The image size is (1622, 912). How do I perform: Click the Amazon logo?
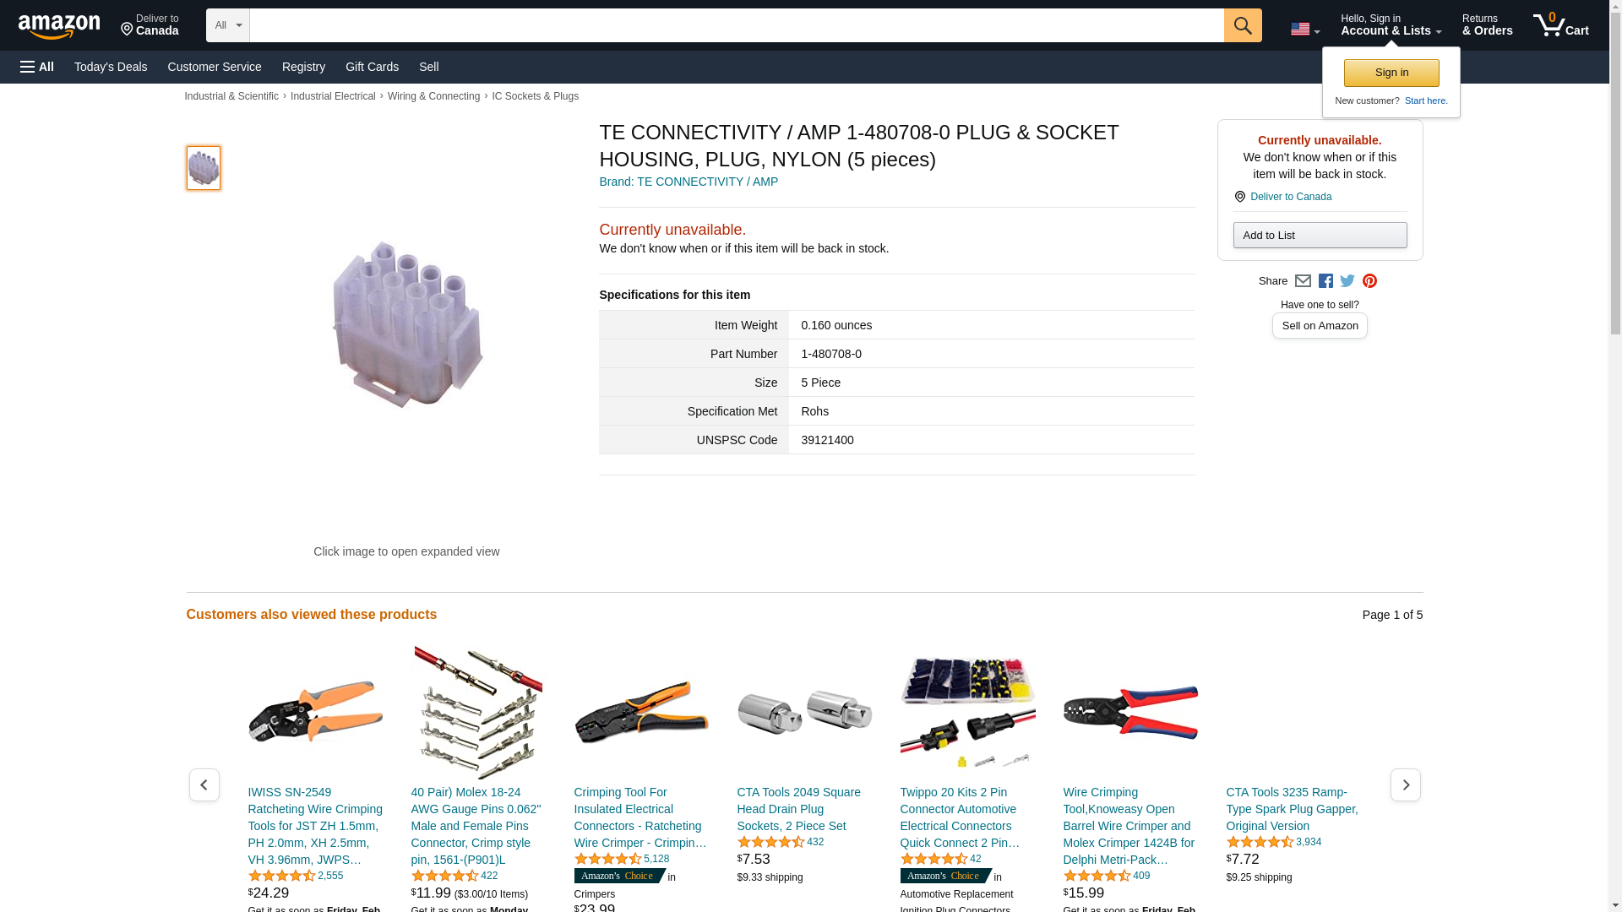coord(59,26)
